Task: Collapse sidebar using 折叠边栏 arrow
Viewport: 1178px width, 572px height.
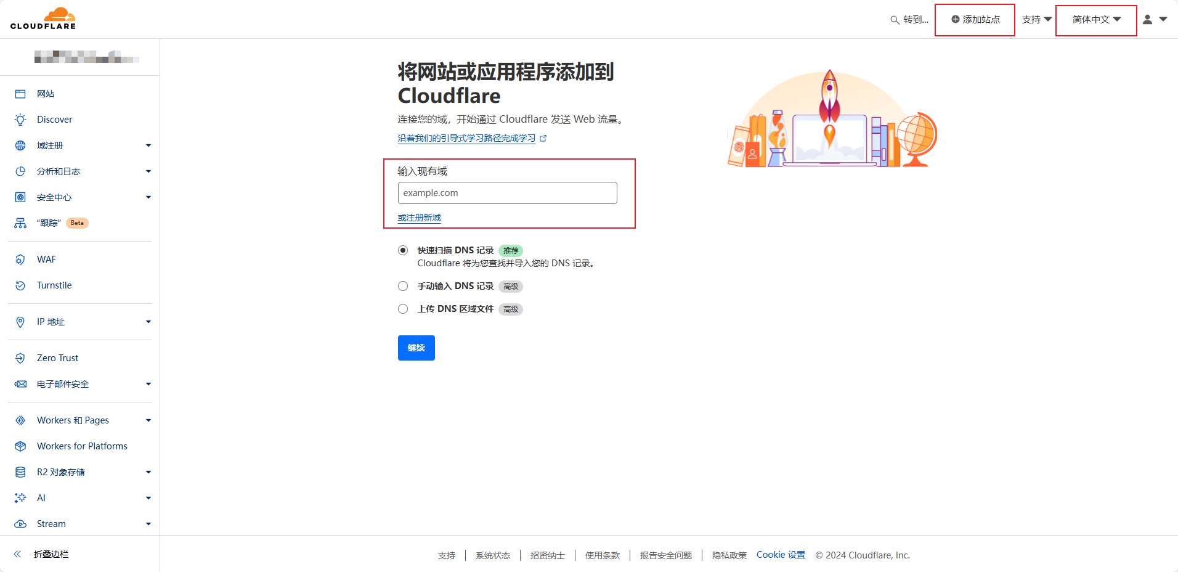Action: [x=18, y=554]
